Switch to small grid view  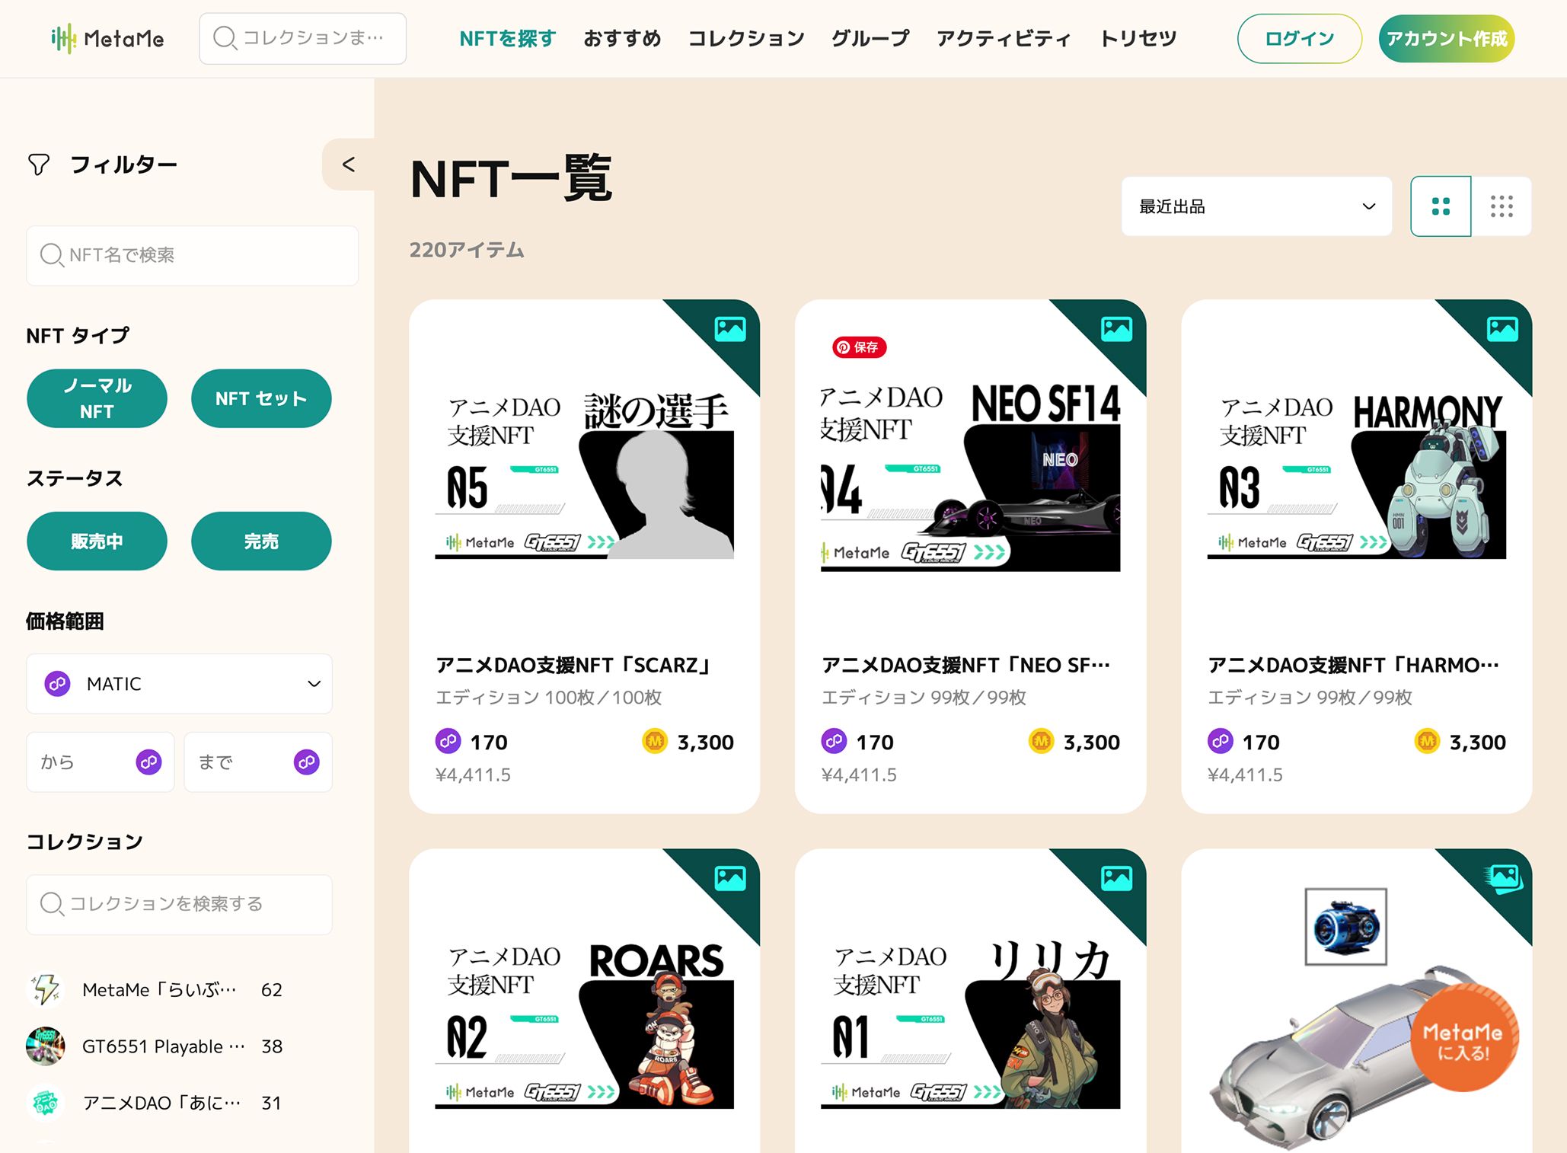tap(1502, 206)
